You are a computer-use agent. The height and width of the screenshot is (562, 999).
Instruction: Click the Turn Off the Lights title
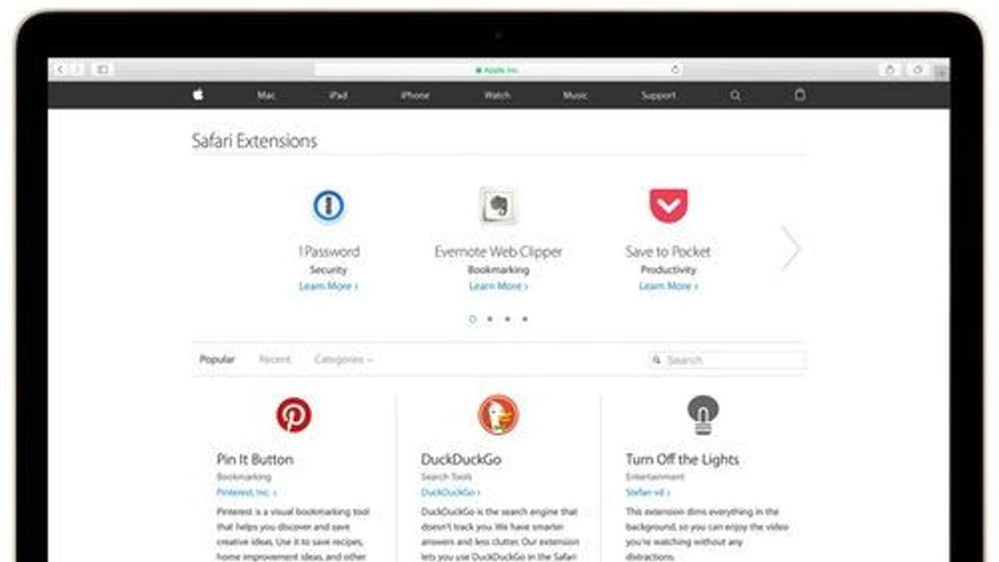[x=682, y=459]
